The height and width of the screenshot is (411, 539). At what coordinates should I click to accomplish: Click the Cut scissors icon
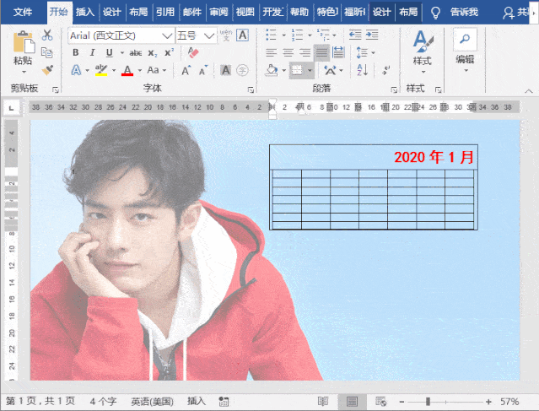(x=47, y=35)
